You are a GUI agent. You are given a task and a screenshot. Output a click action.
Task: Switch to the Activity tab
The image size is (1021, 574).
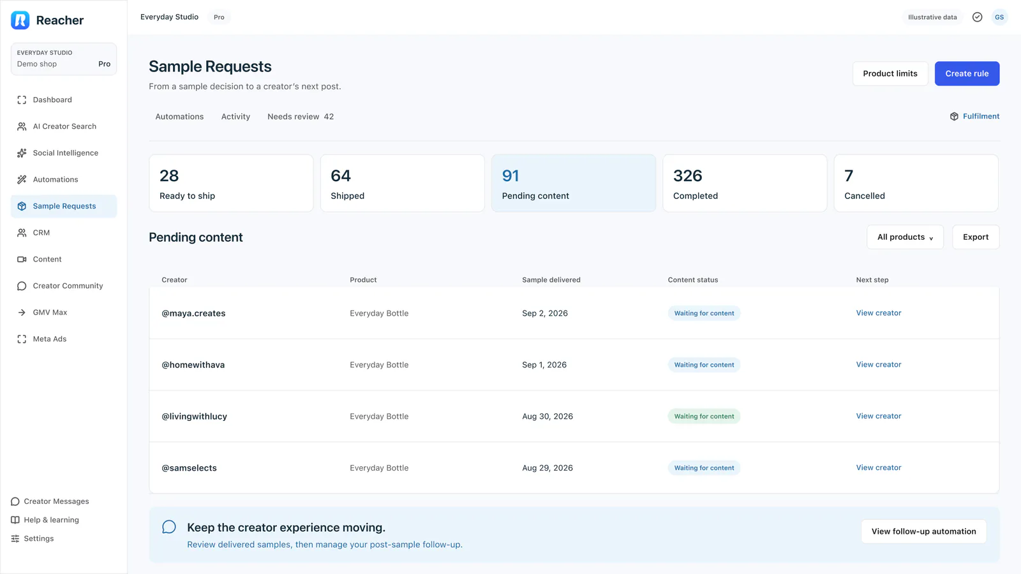pos(235,117)
